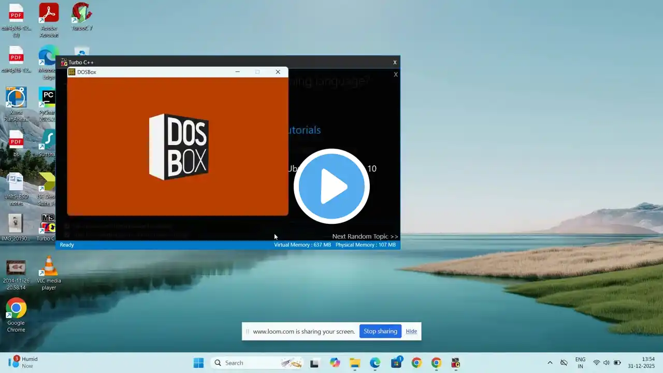
Task: Select the Unit5-ESD notes document icon
Action: pyautogui.click(x=16, y=189)
